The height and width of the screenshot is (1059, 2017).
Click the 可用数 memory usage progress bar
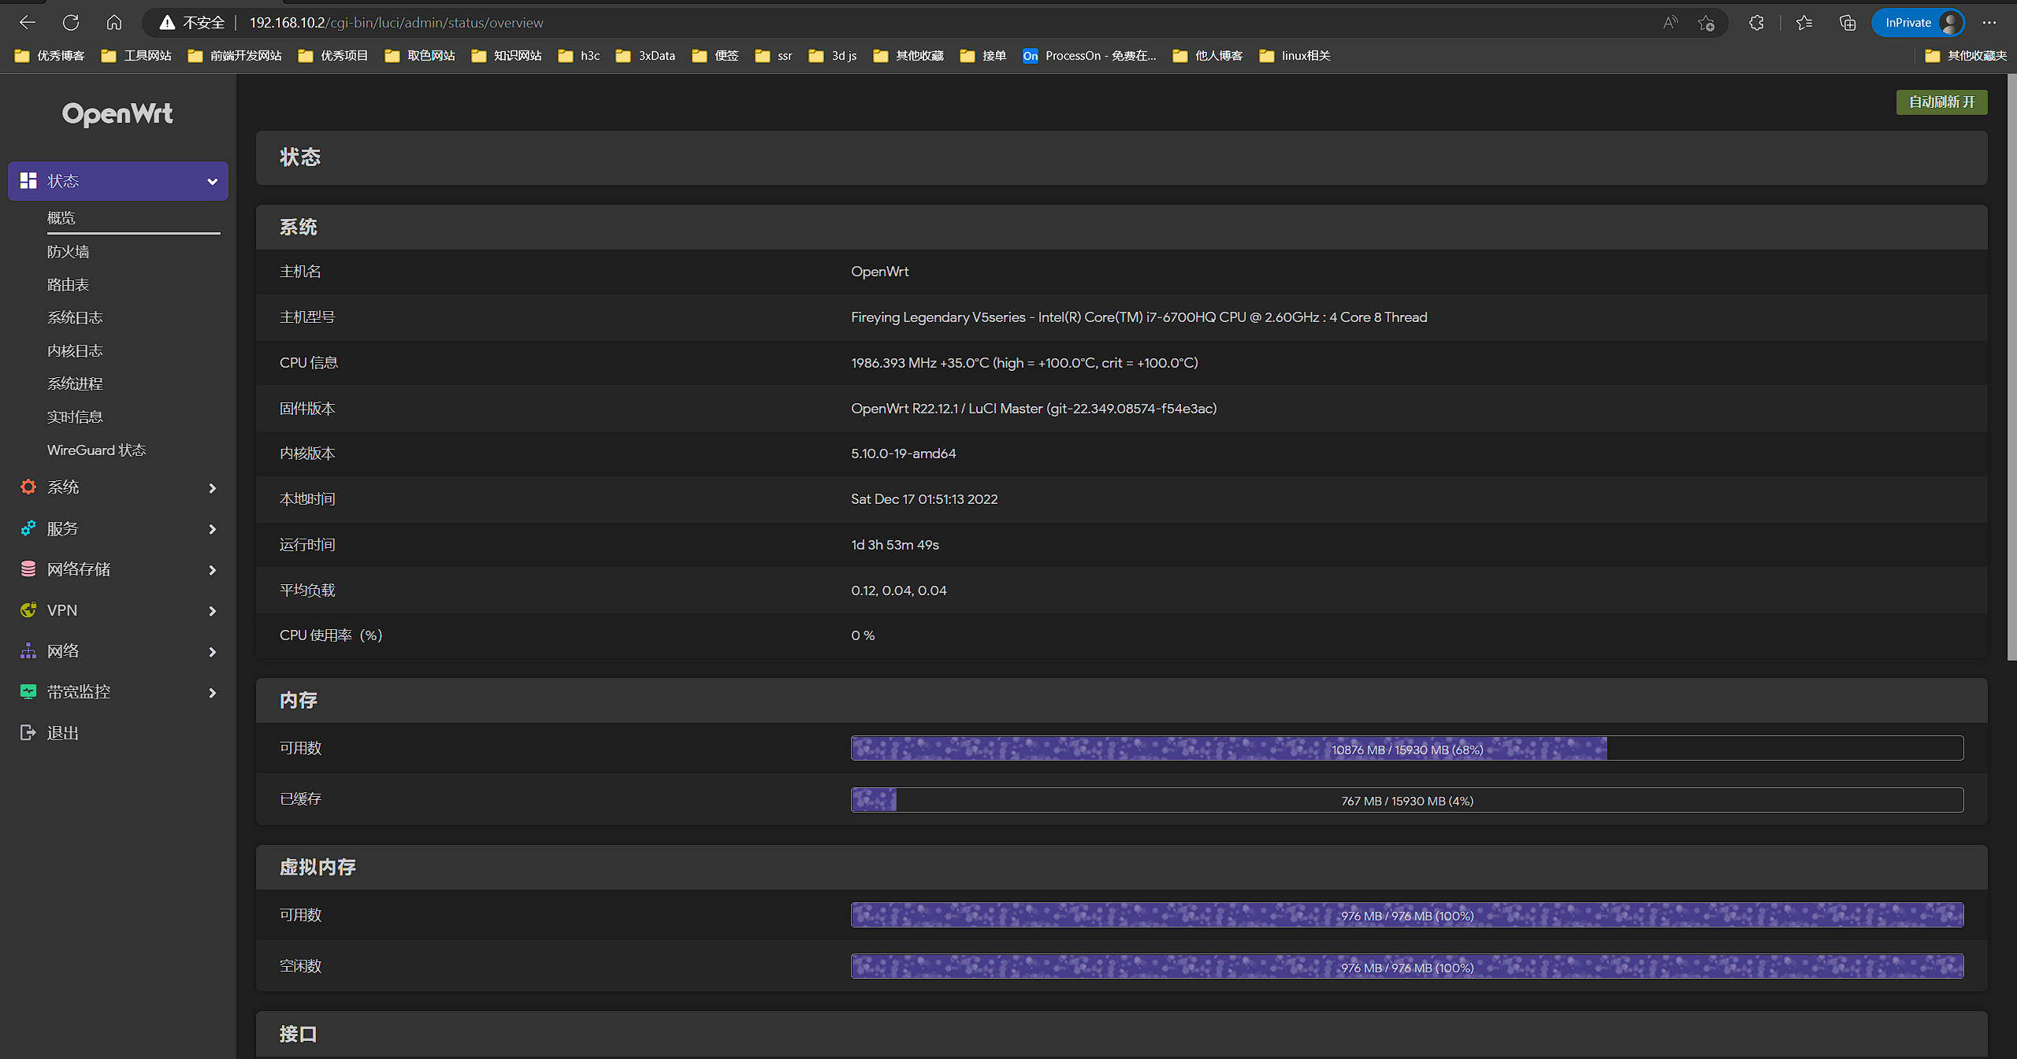(1406, 749)
